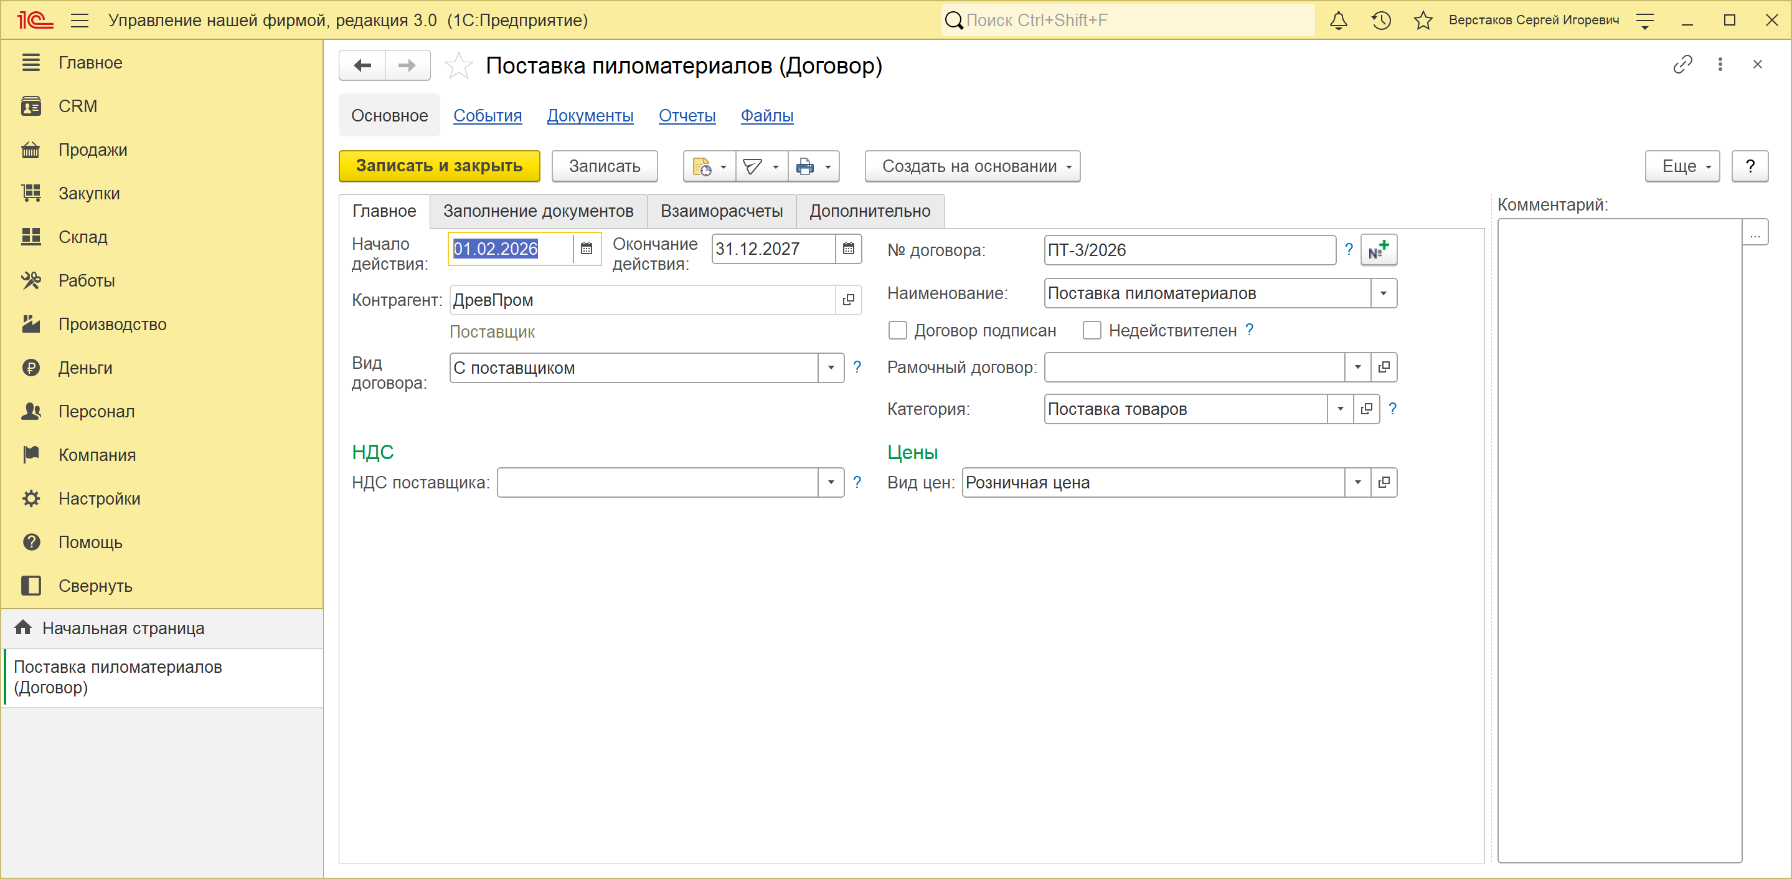
Task: Toggle the Недействителен checkbox
Action: (x=1092, y=331)
